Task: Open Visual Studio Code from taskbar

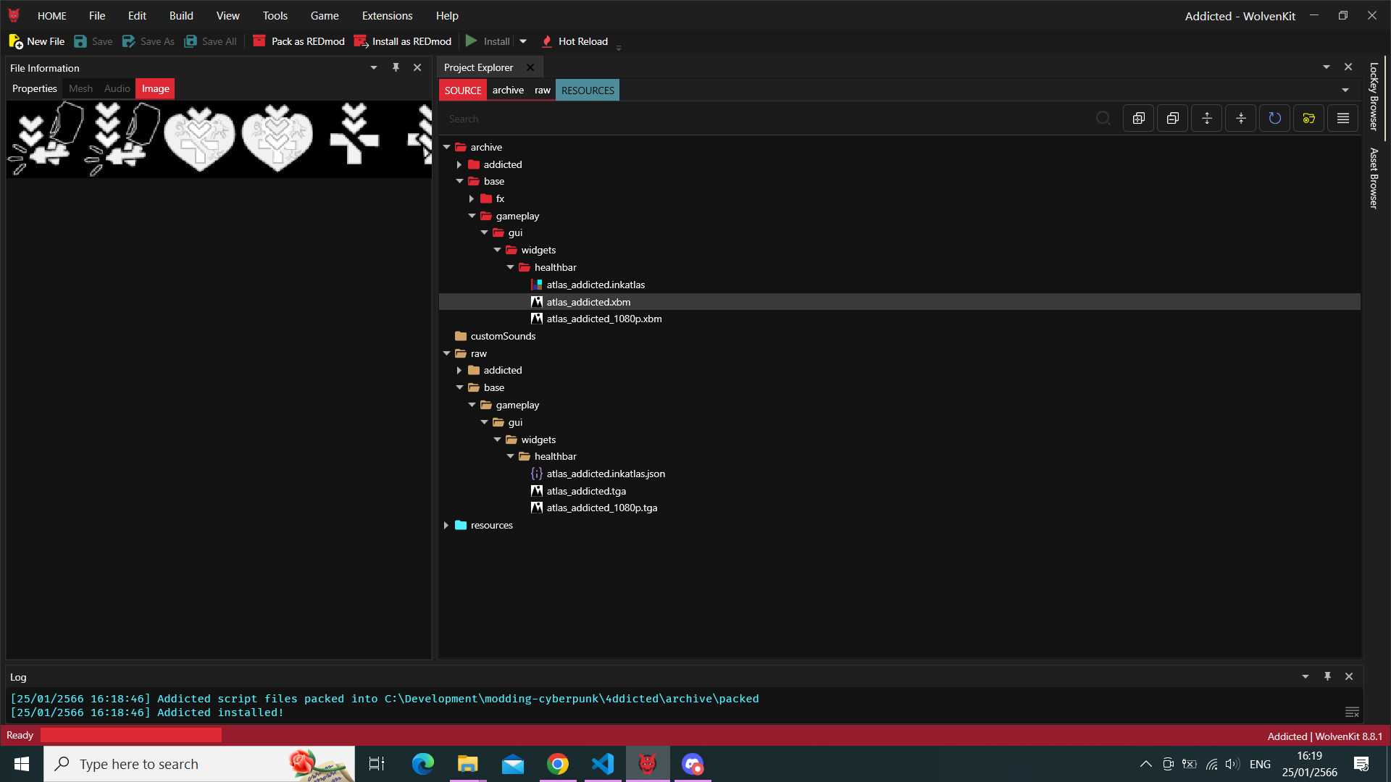Action: pyautogui.click(x=603, y=764)
